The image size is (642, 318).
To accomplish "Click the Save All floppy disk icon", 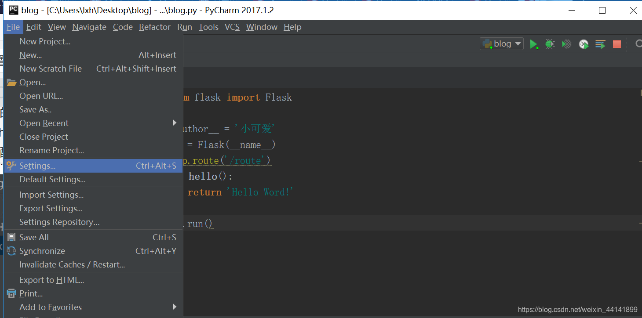I will point(11,237).
